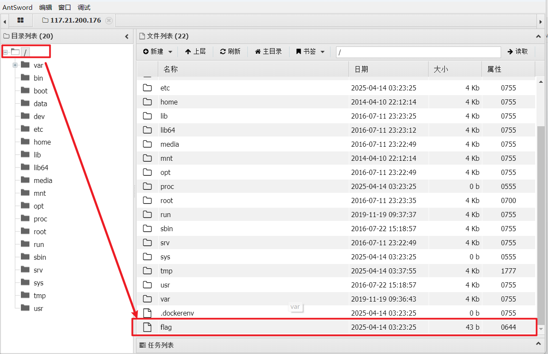
Task: Click the root folder icon in file list
Action: pyautogui.click(x=147, y=200)
